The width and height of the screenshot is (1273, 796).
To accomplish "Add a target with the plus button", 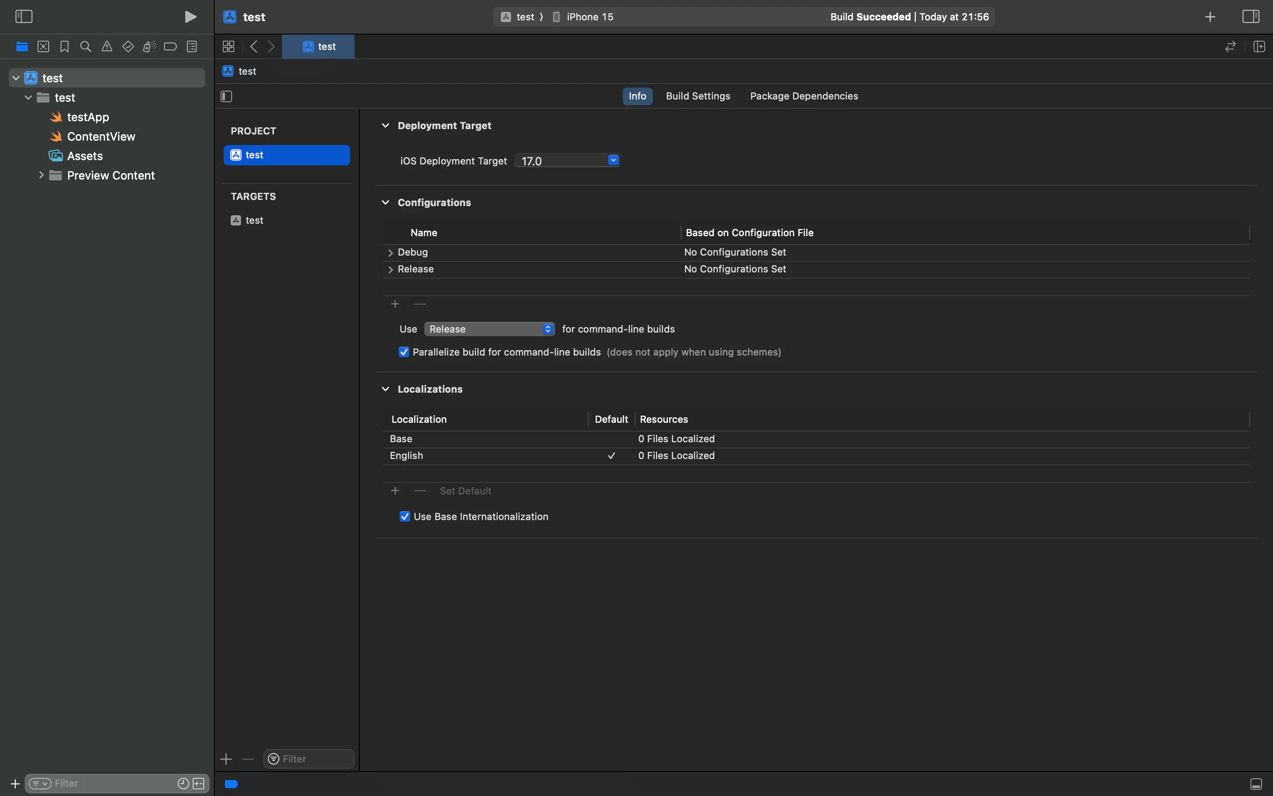I will pos(226,759).
